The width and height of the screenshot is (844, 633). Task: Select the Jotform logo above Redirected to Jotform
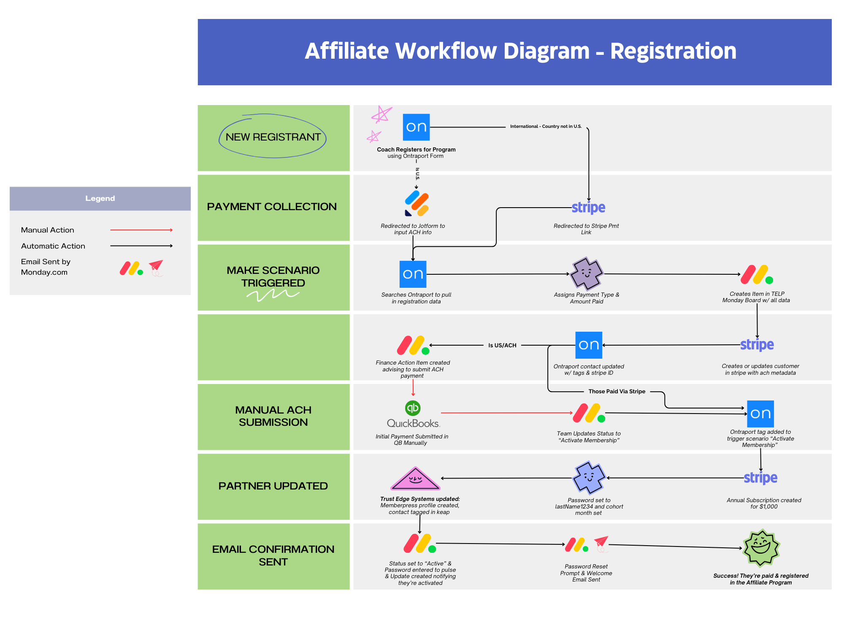click(417, 203)
